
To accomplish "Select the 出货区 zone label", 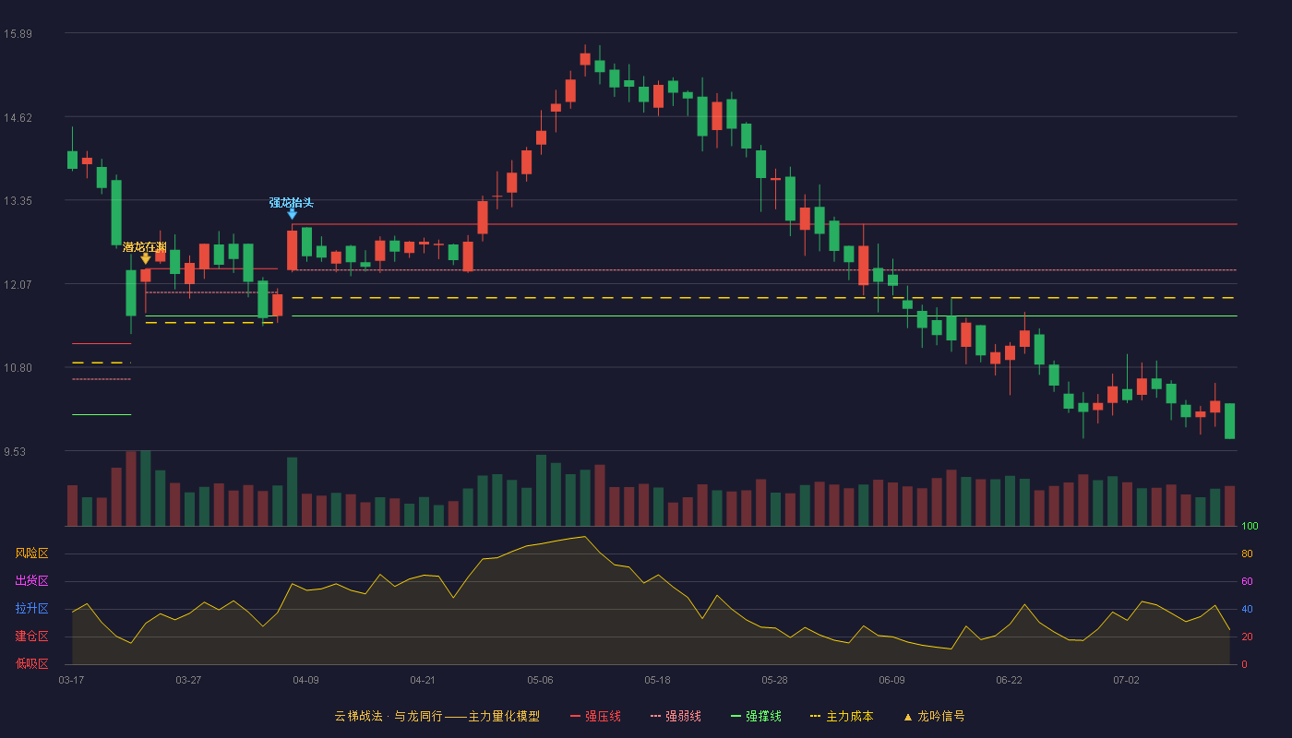I will [31, 581].
